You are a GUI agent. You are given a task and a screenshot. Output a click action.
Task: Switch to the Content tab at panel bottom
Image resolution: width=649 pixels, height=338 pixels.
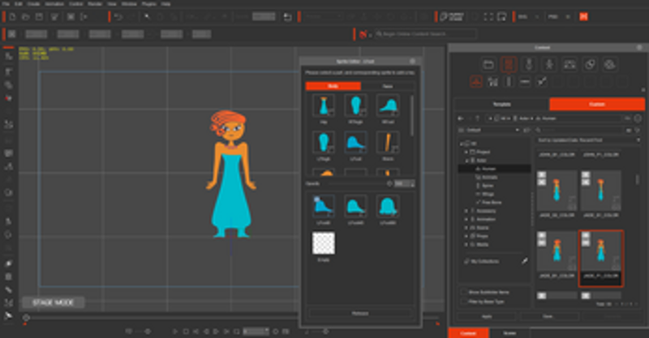click(469, 333)
